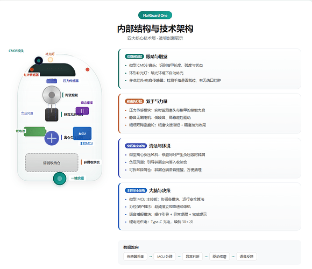
Task: Click the green '识别感知层' badge
Action: 134,56
